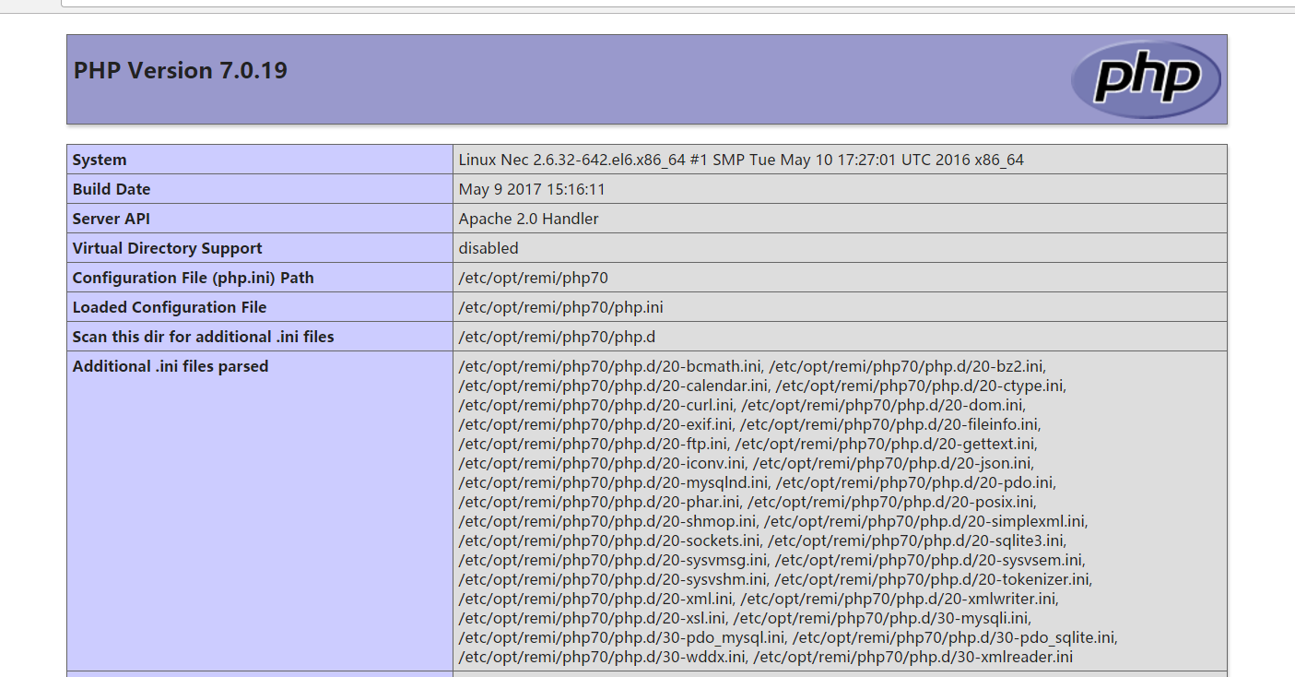Click the 20-pdo.ini file path
This screenshot has width=1295, height=677.
pyautogui.click(x=916, y=482)
